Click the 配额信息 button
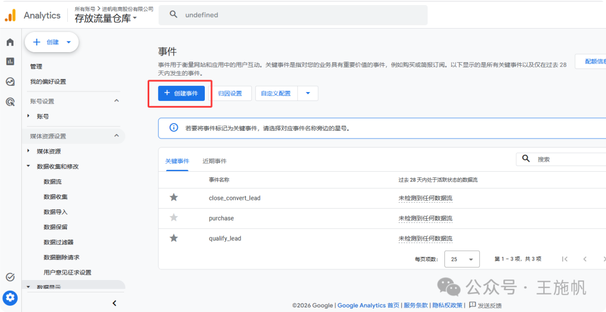This screenshot has width=606, height=312. coord(590,62)
